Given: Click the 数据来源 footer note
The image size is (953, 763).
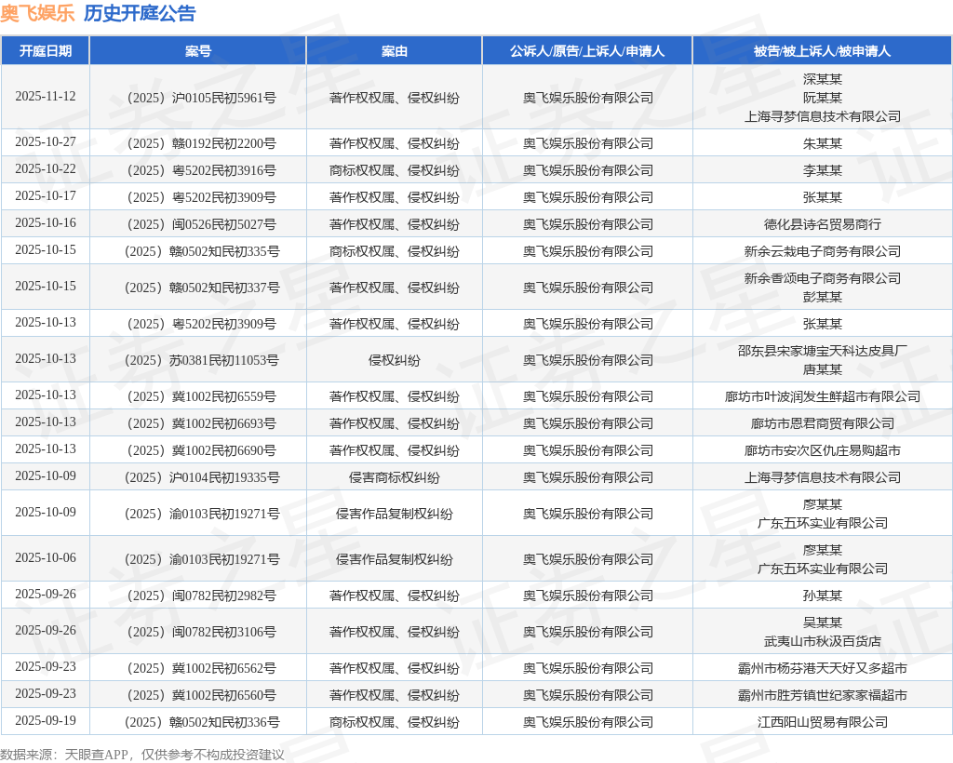Looking at the screenshot, I should [142, 755].
